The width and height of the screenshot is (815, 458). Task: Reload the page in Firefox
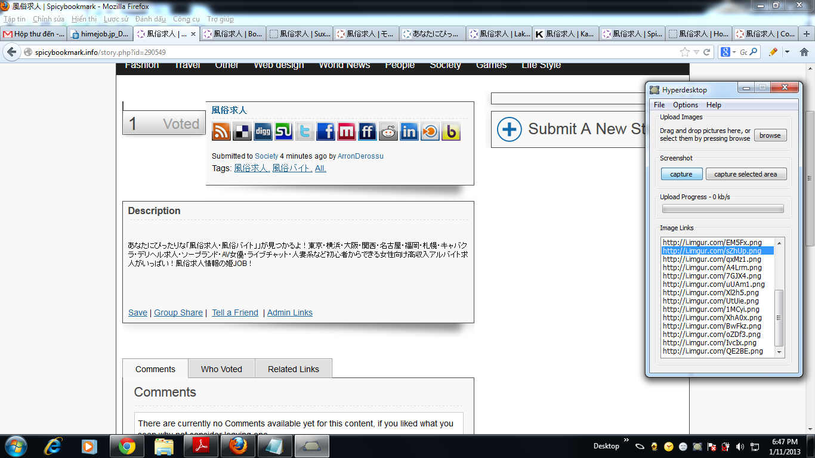[x=707, y=52]
